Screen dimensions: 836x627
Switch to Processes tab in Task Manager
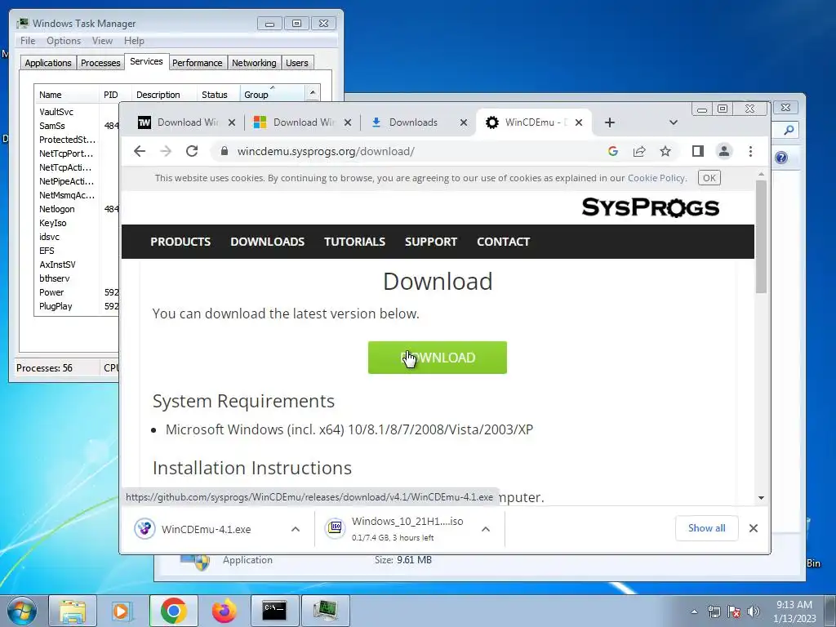click(x=100, y=63)
